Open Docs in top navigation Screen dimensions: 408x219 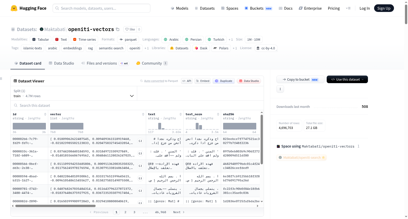286,8
